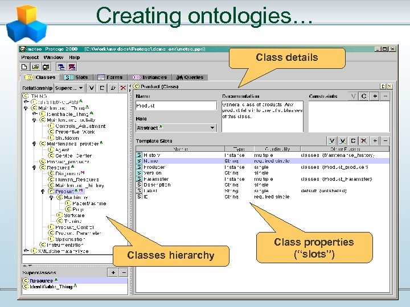Click the minus remove button in Constraints header
This screenshot has width=410, height=307.
[x=385, y=96]
